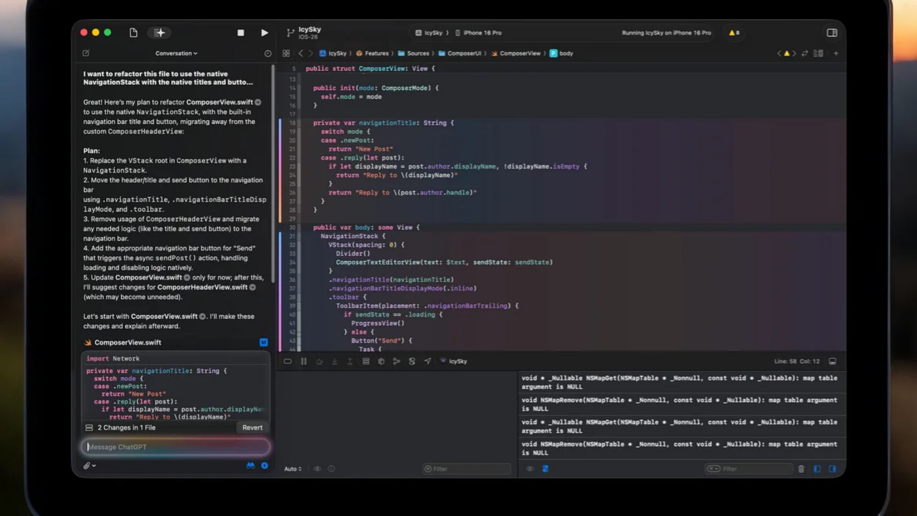Open the Auto variables scope selector

click(x=293, y=469)
